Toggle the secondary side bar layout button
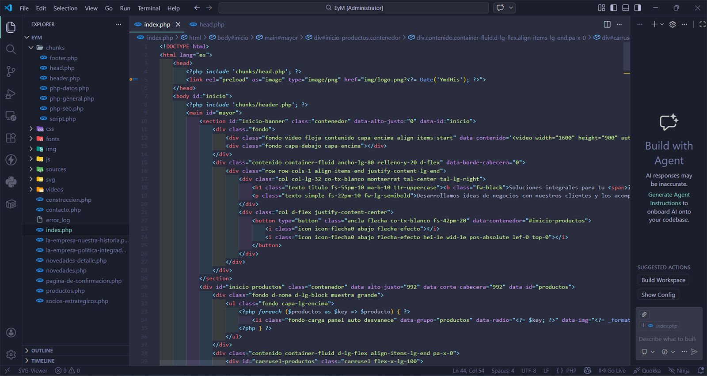Image resolution: width=707 pixels, height=376 pixels. tap(638, 8)
